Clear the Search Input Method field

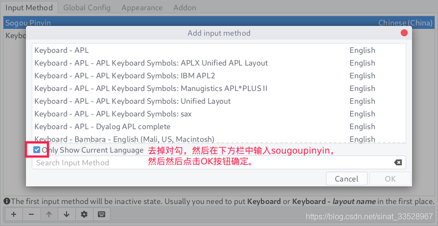pos(398,163)
